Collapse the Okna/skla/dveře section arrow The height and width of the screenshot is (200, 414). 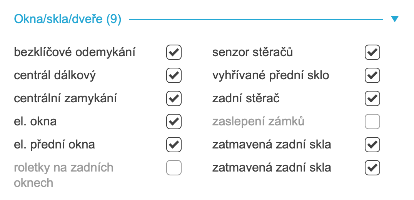coord(394,19)
